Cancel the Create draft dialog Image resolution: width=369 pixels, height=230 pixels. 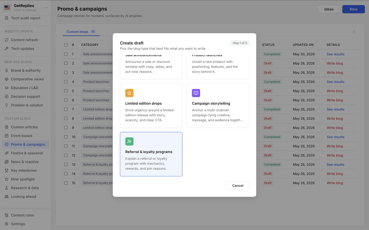[238, 186]
